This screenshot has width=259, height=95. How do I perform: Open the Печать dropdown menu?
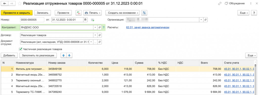tap(93, 13)
